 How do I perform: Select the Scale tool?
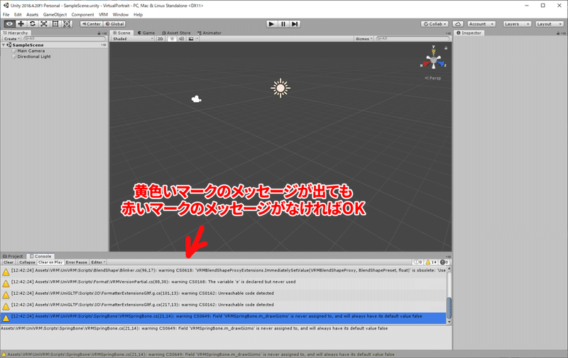[44, 24]
